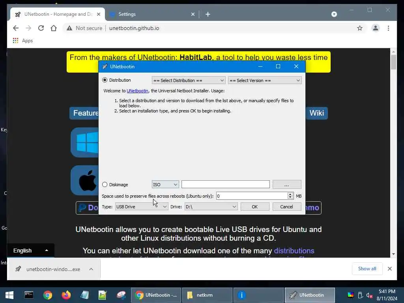
Task: Open the Apps bookmarks shortcut
Action: (x=23, y=41)
